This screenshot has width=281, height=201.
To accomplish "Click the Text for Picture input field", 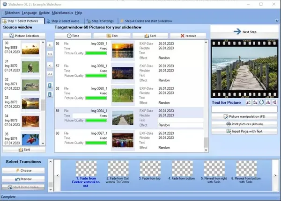I will click(x=244, y=109).
